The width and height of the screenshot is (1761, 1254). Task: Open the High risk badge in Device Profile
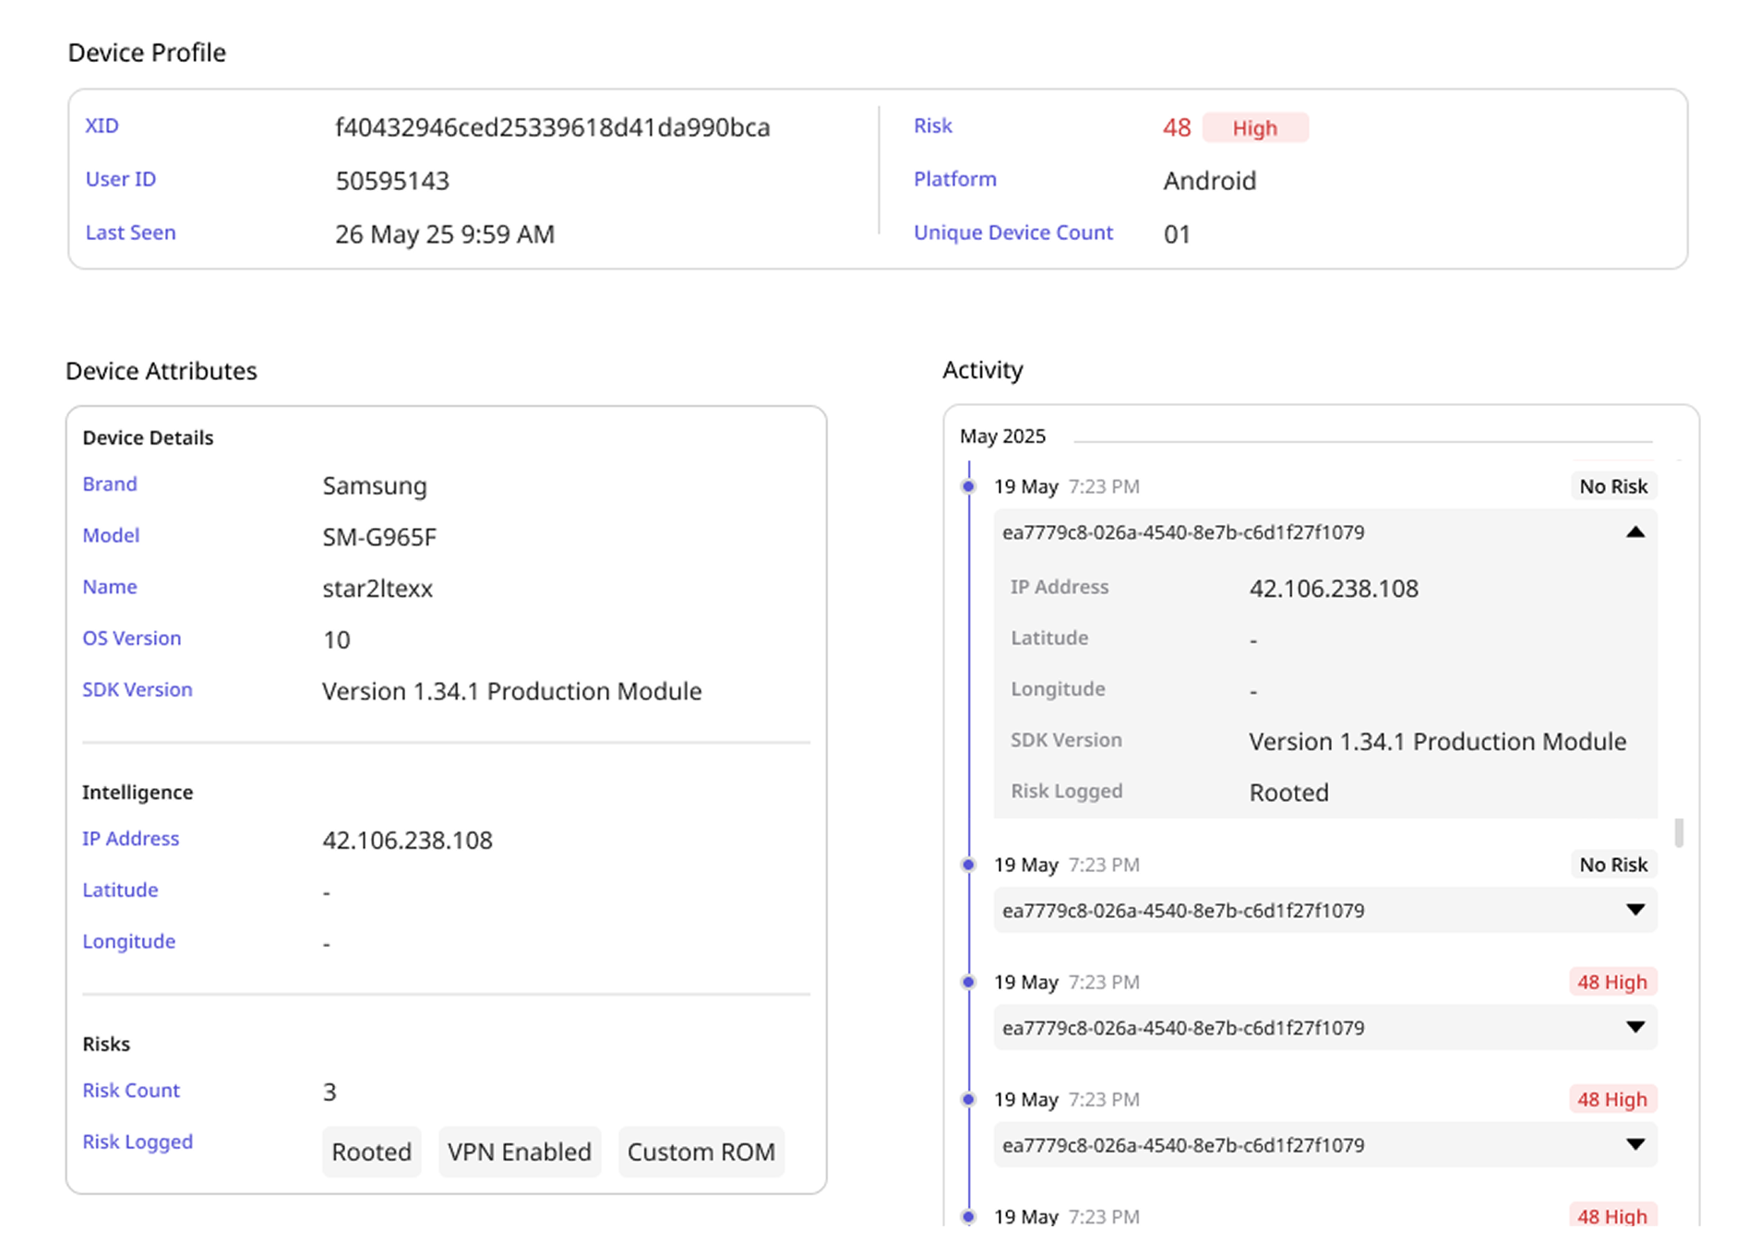(x=1255, y=127)
